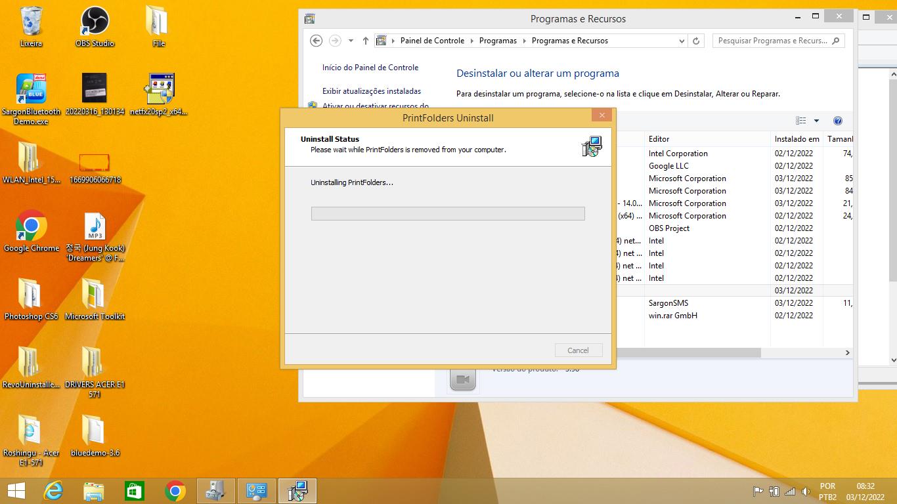Screen dimensions: 897x504
Task: Open the help icon in Programas e Recursos
Action: (x=837, y=121)
